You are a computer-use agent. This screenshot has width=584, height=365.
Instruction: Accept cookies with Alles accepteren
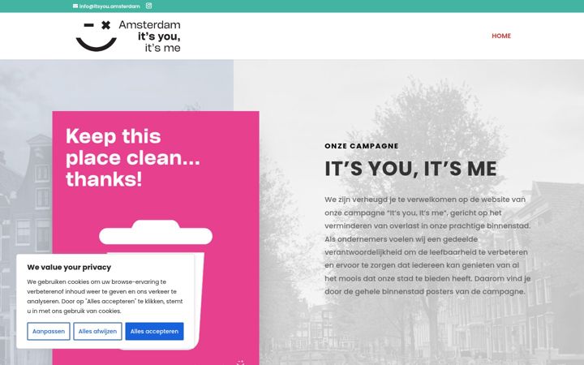154,331
